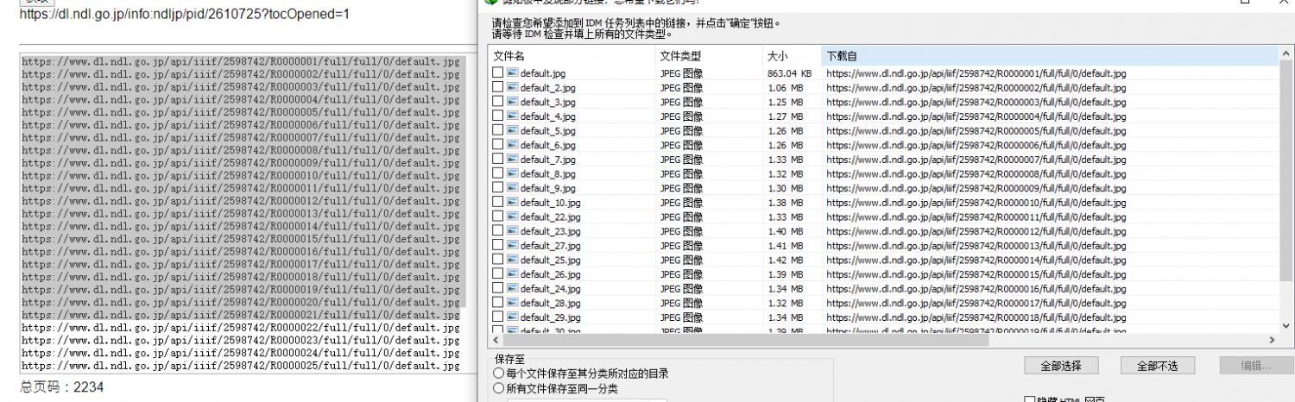
Task: Click the JPEG icon beside default.jpg
Action: coord(512,73)
